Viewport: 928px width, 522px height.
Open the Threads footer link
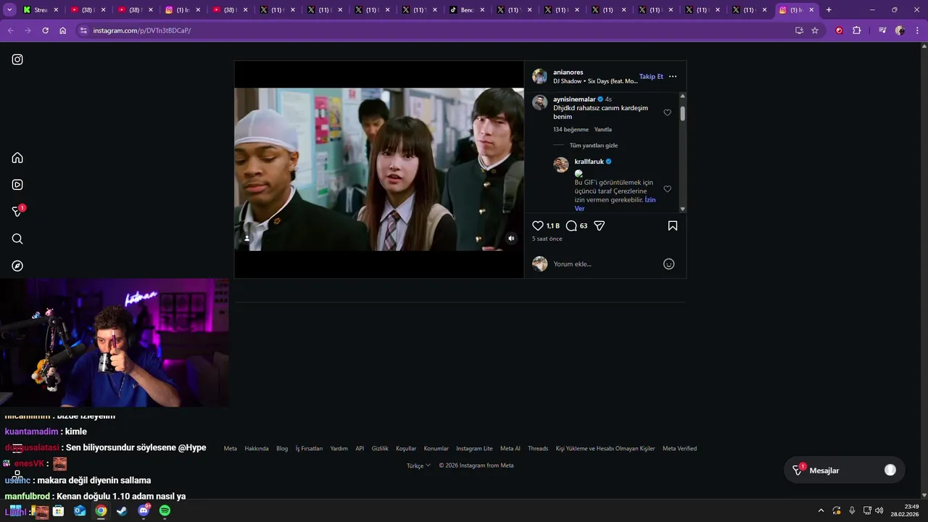click(x=538, y=449)
